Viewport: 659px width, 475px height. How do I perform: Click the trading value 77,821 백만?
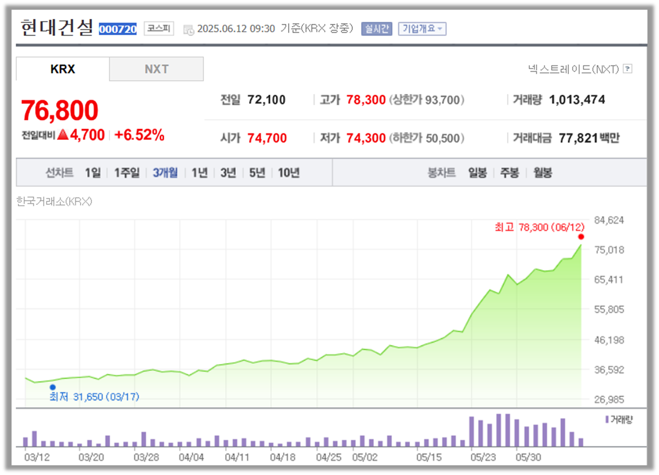click(589, 138)
